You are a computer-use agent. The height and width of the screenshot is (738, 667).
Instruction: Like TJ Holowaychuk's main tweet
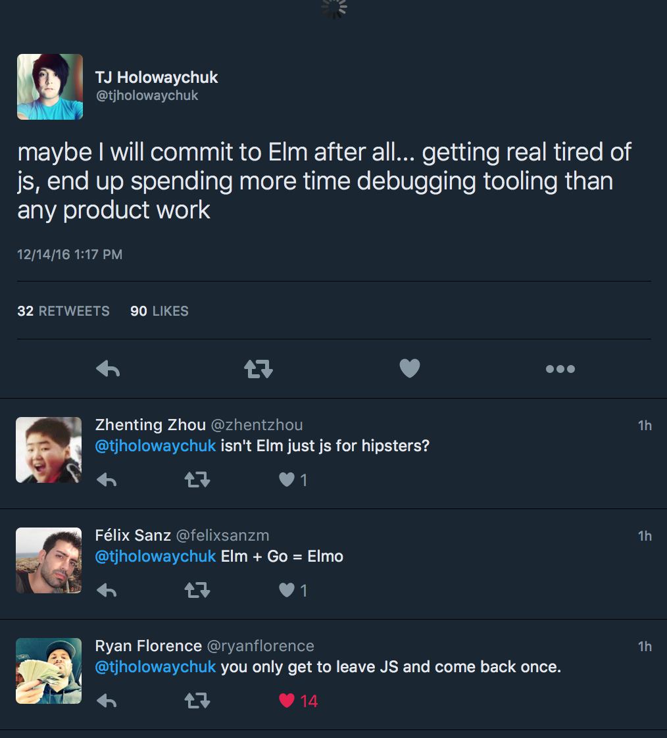point(409,368)
